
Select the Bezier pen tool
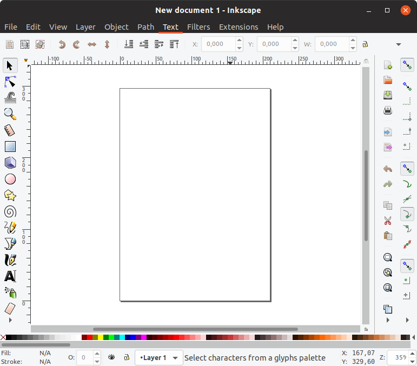coord(10,244)
